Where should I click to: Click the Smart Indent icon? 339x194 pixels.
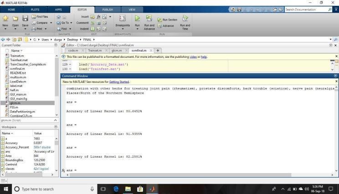click(x=92, y=29)
